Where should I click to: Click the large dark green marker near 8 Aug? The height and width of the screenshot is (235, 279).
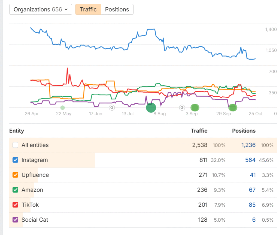click(151, 108)
